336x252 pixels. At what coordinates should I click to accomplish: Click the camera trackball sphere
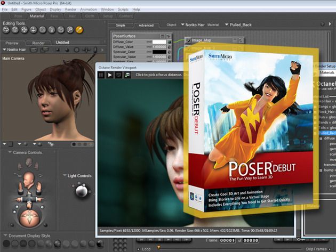pyautogui.click(x=29, y=219)
